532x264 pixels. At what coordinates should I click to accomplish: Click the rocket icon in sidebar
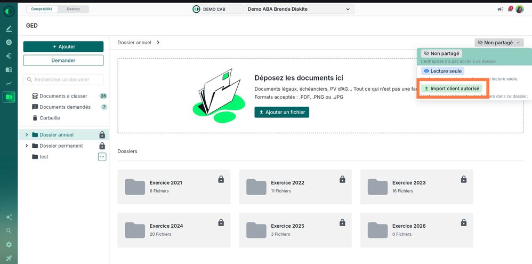9,258
